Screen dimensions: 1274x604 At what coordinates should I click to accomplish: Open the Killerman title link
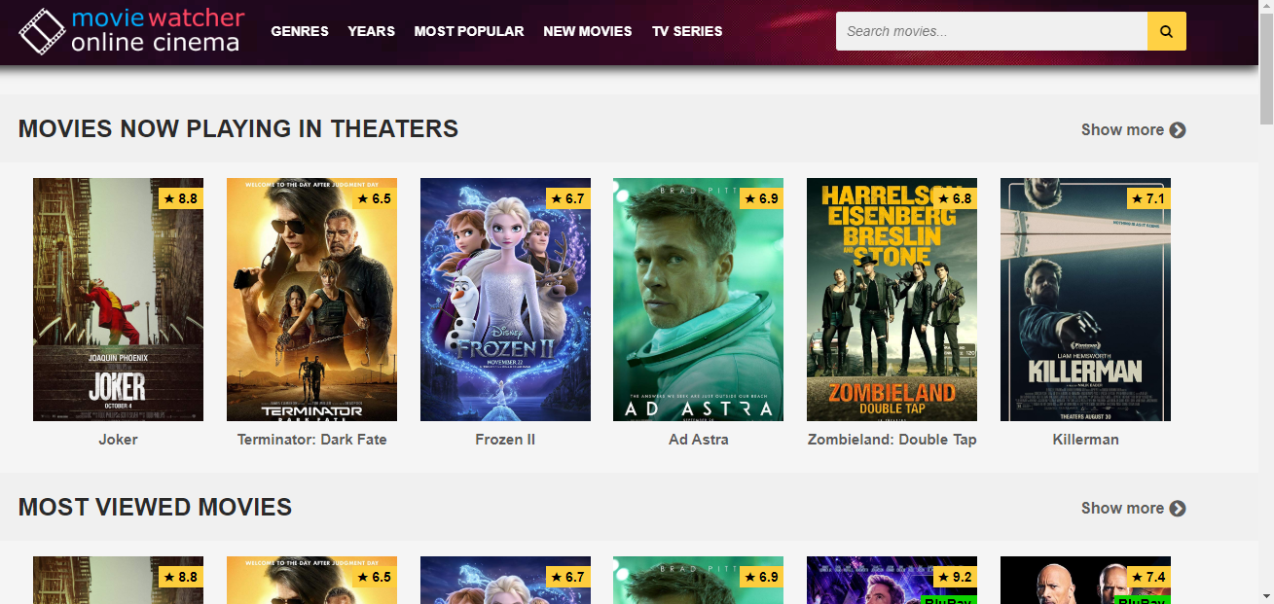point(1084,439)
